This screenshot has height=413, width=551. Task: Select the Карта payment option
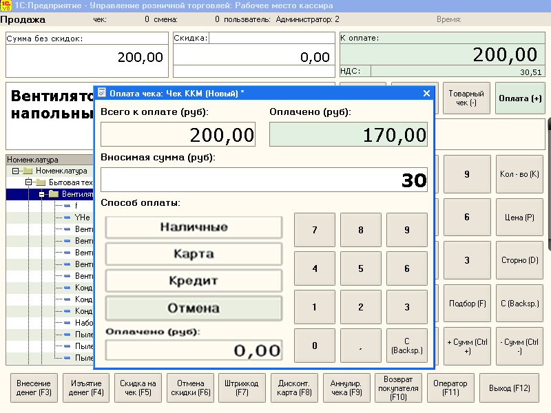tap(193, 253)
